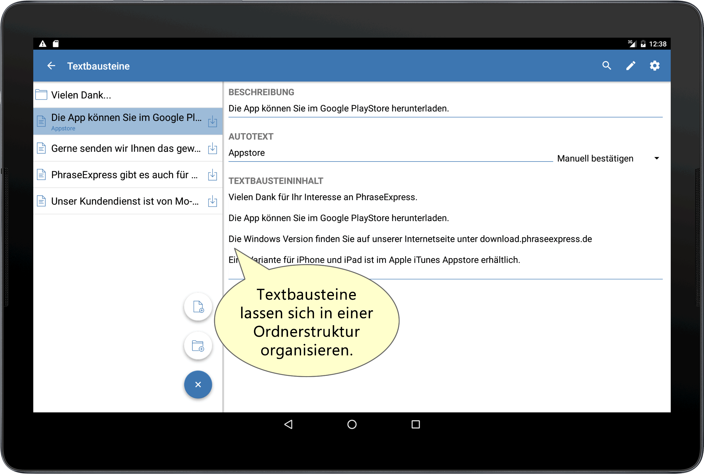Select the 'Die App können Sie im Google Pl...' phrase
This screenshot has width=704, height=474.
pos(128,121)
